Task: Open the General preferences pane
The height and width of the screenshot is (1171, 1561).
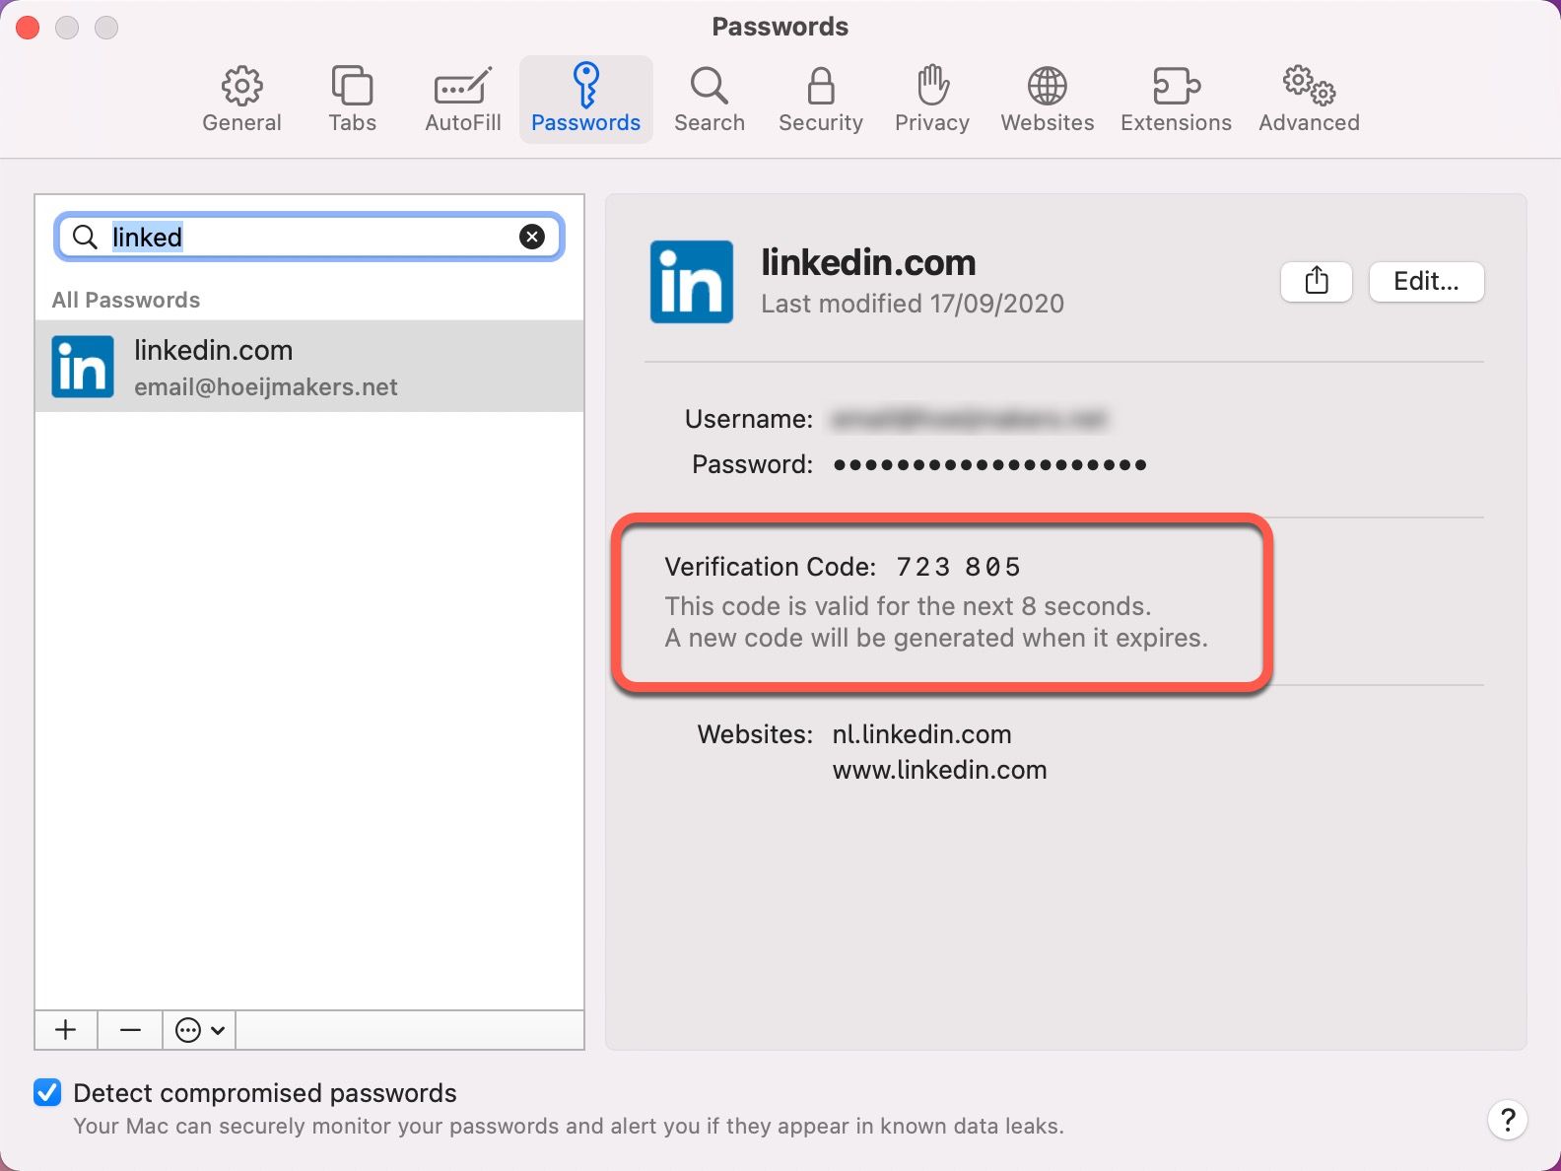Action: [241, 100]
